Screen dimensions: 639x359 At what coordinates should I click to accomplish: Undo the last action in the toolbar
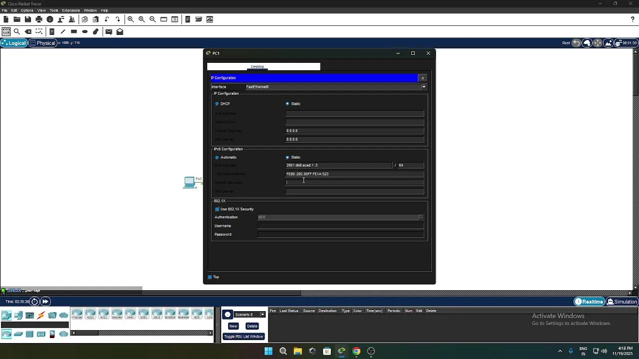107,19
